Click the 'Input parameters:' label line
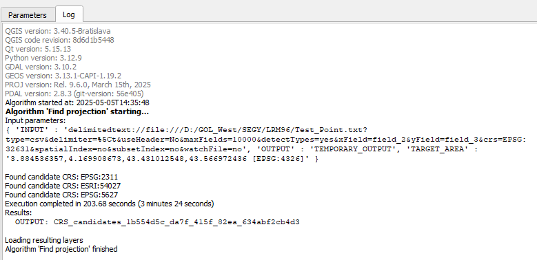The width and height of the screenshot is (537, 260). [35, 120]
